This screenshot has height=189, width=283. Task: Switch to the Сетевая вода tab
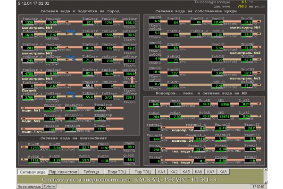(33, 172)
